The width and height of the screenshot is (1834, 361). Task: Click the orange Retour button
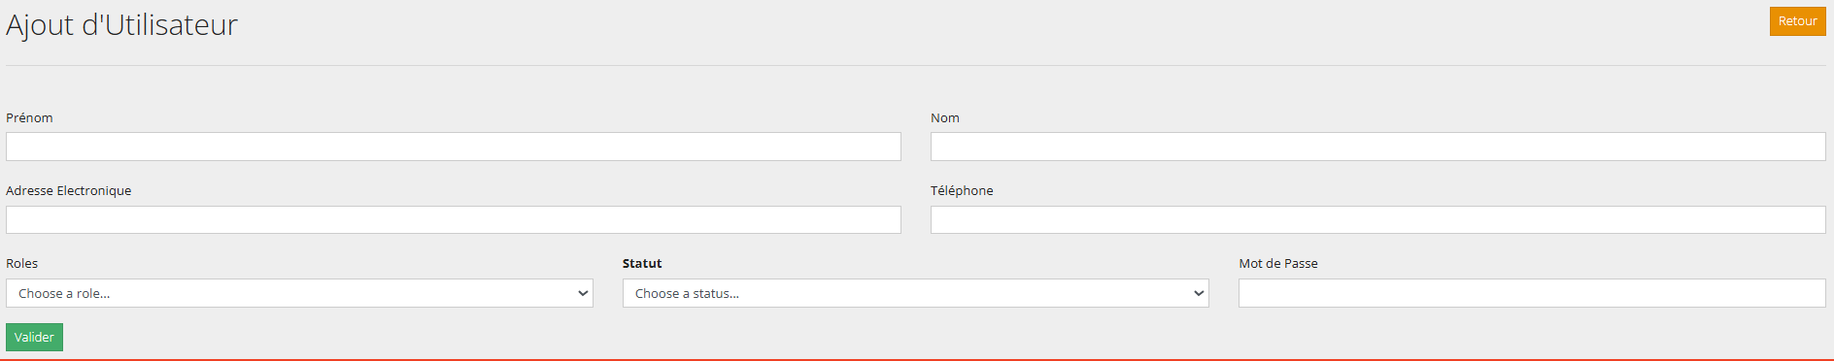click(x=1797, y=21)
